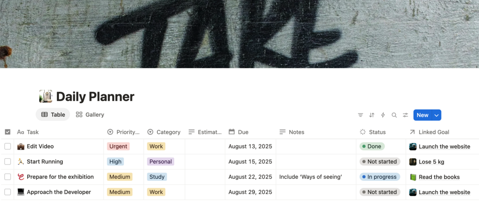
Task: Open automations lightning bolt icon
Action: 383,115
